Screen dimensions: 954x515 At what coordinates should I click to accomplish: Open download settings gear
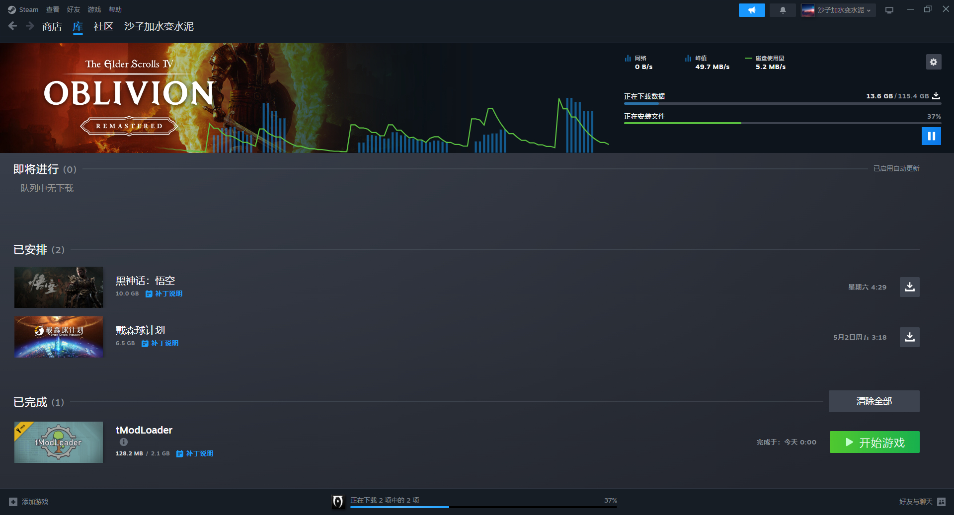click(934, 62)
